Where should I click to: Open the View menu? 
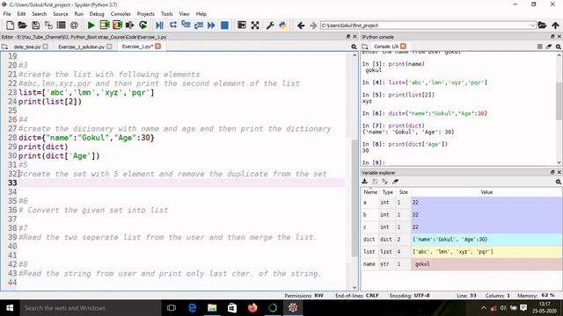pyautogui.click(x=184, y=14)
